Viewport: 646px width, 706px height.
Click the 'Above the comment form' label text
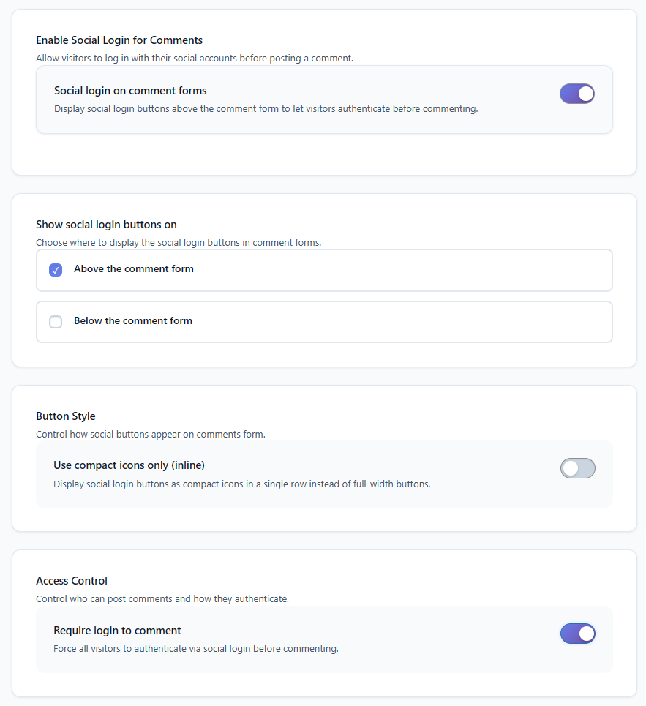[134, 269]
